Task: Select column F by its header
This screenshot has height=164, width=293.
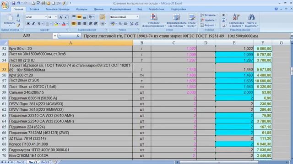Action: click(262, 43)
